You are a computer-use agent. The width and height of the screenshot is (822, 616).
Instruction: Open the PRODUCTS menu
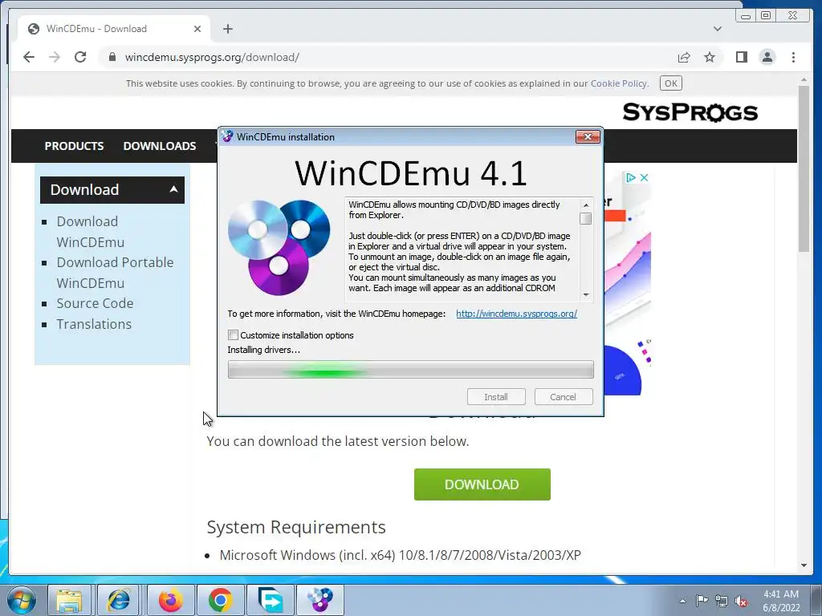[74, 146]
